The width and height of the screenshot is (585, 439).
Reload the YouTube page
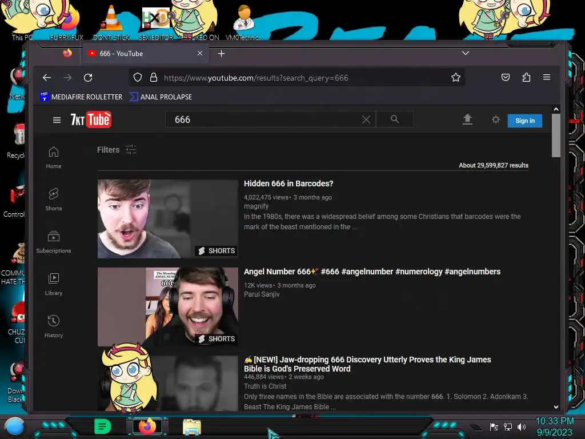pyautogui.click(x=88, y=78)
